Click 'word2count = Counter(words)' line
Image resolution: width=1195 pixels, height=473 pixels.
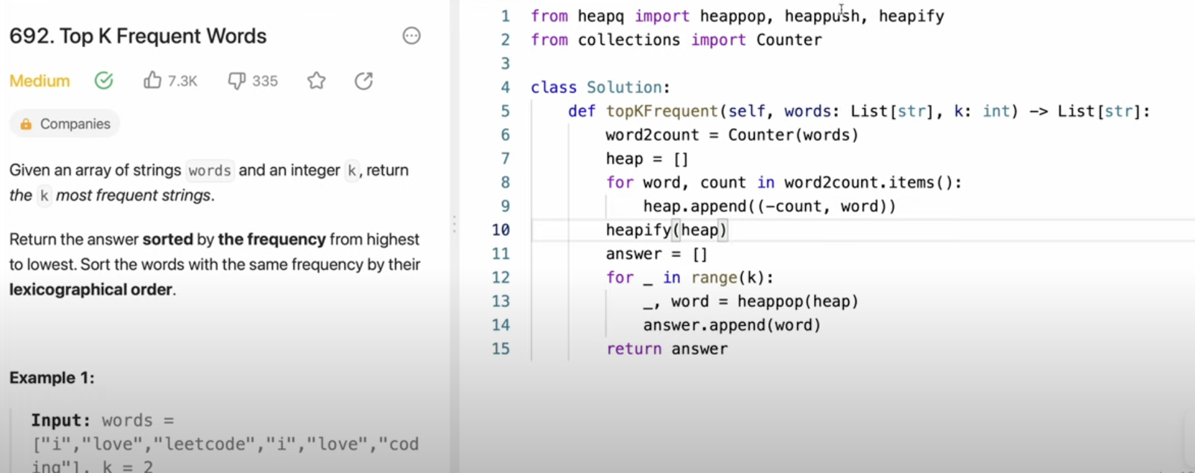[x=732, y=135]
